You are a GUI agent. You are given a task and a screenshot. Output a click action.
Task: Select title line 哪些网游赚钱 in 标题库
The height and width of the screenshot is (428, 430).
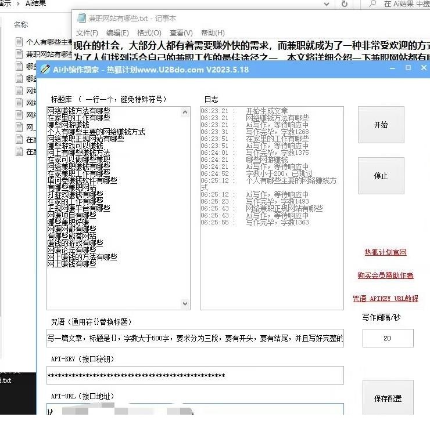68,125
